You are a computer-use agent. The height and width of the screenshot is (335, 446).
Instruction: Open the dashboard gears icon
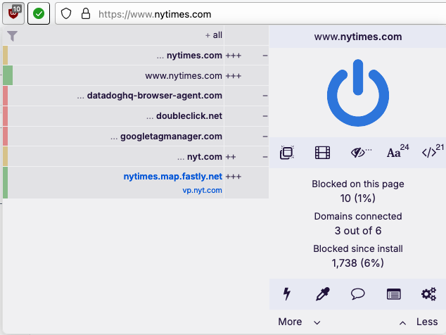tap(428, 294)
